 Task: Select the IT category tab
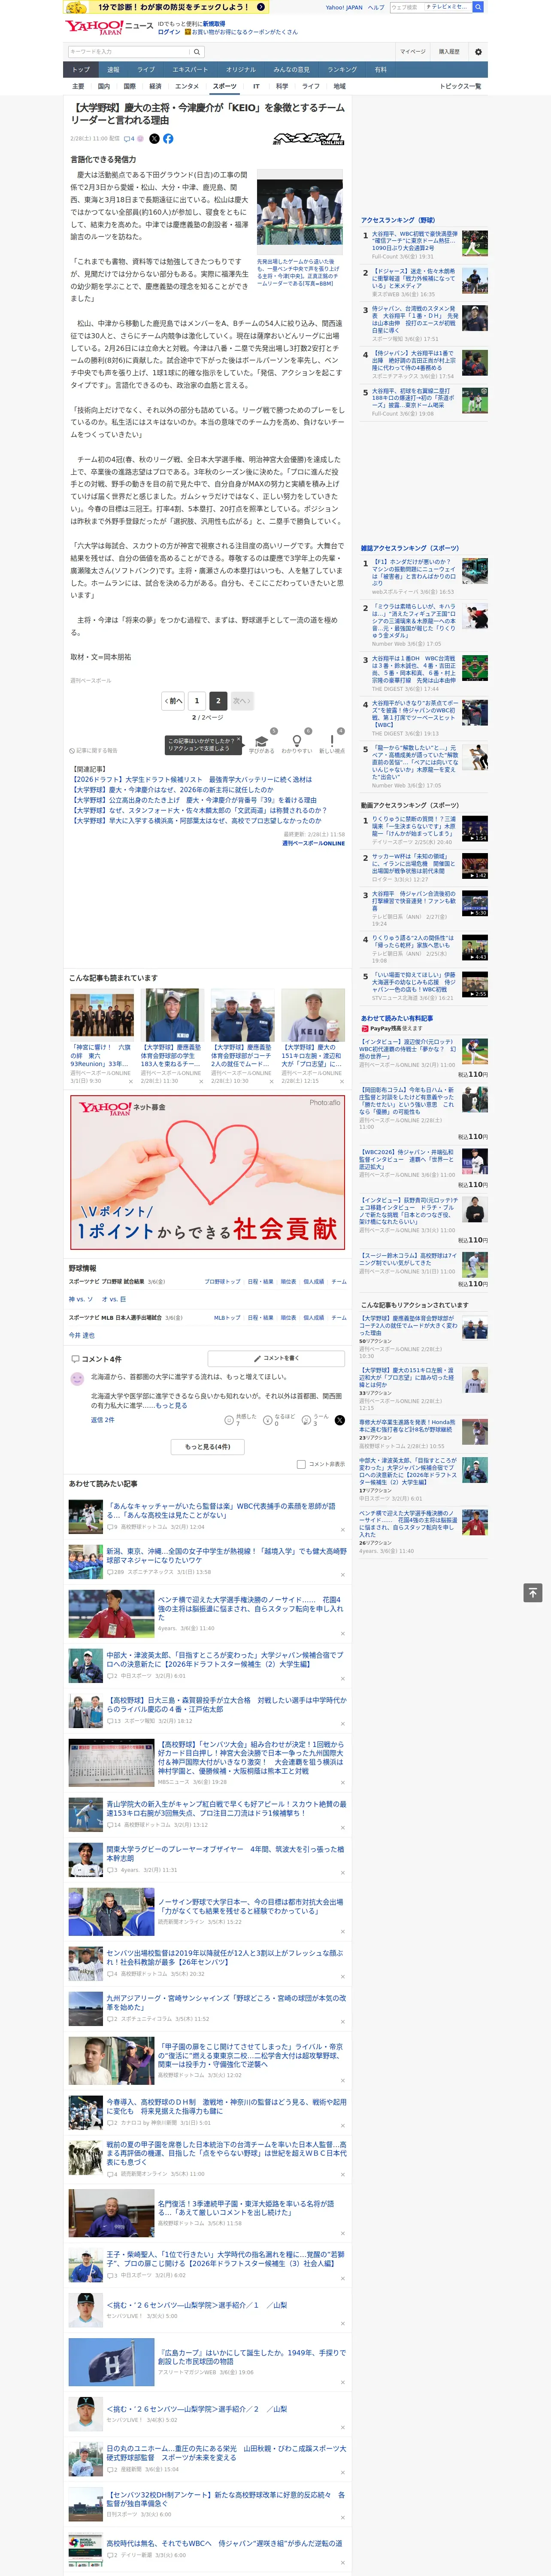coord(256,87)
